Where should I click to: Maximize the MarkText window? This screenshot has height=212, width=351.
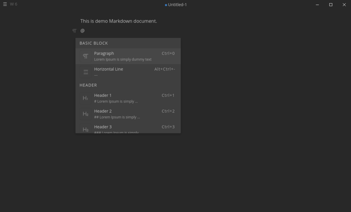click(331, 5)
